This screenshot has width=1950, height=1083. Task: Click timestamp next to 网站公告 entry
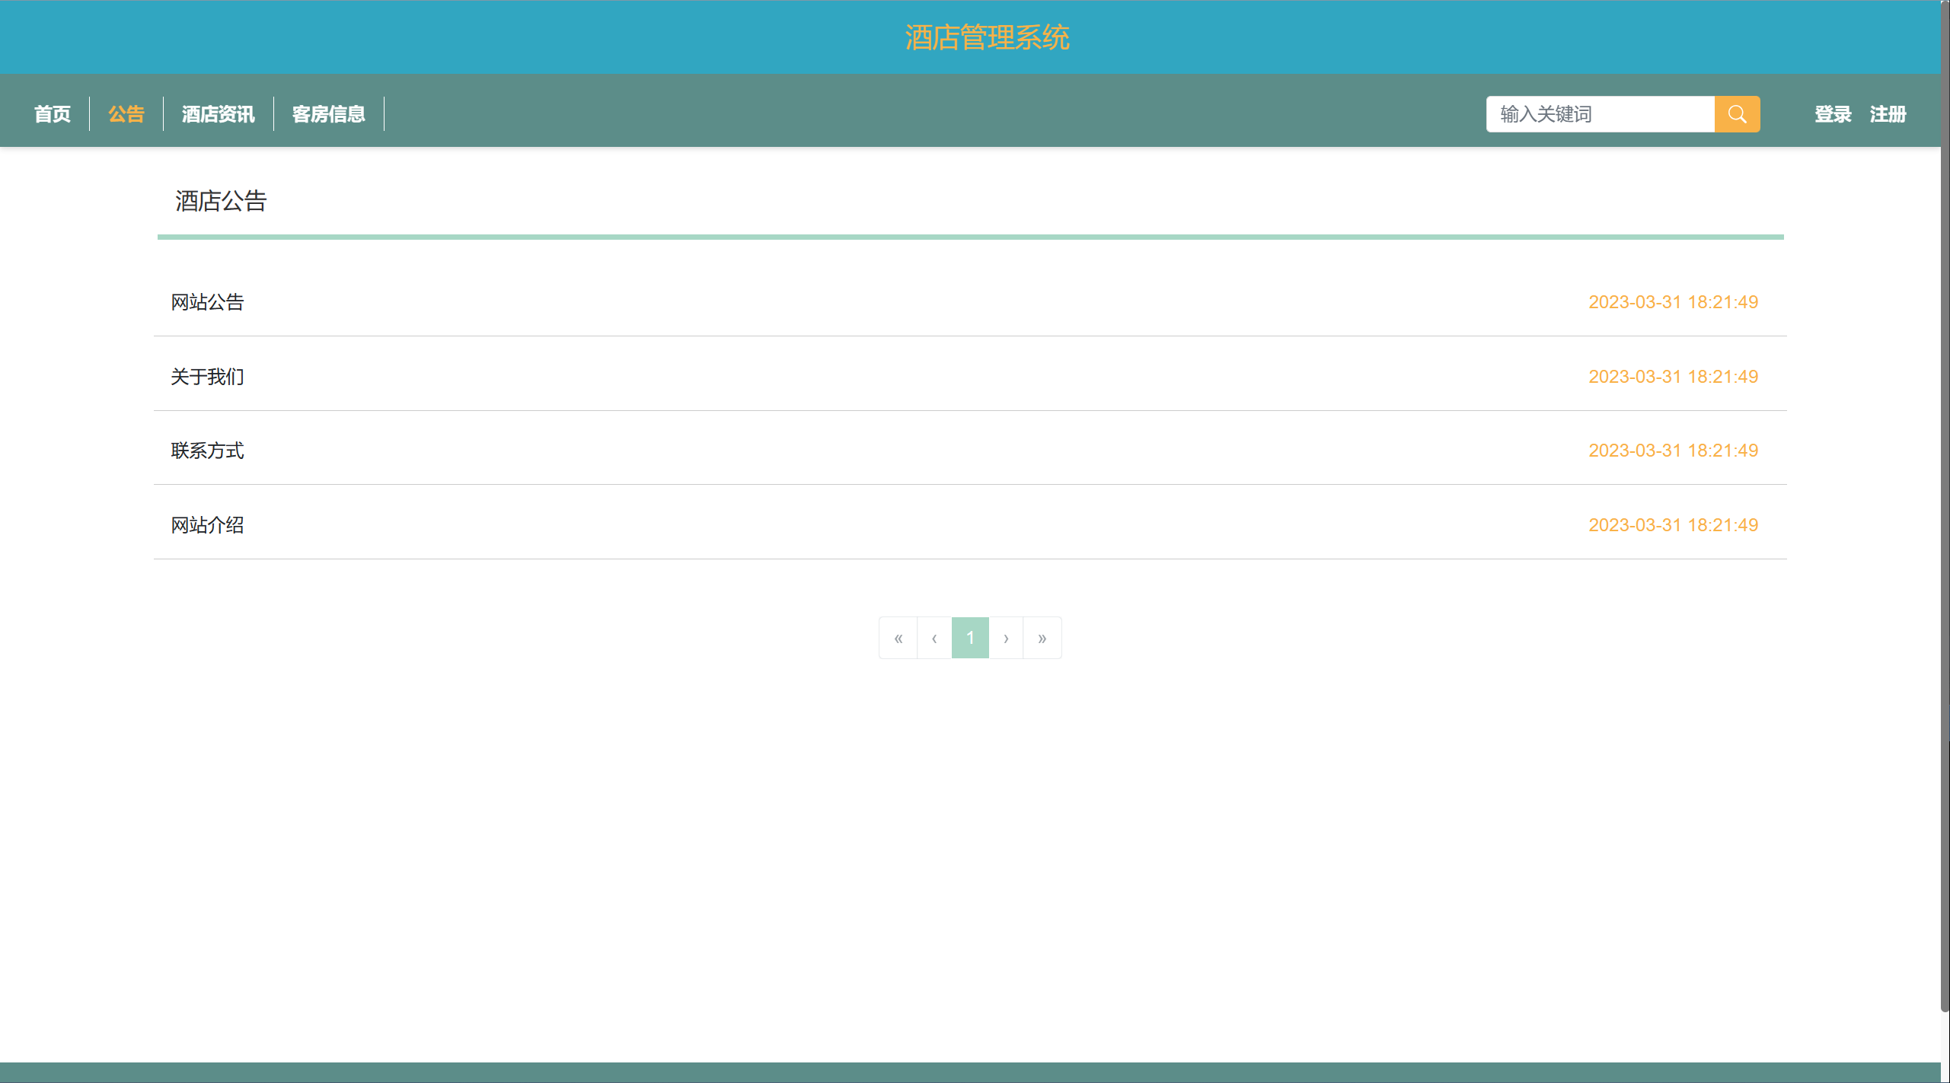click(x=1672, y=302)
